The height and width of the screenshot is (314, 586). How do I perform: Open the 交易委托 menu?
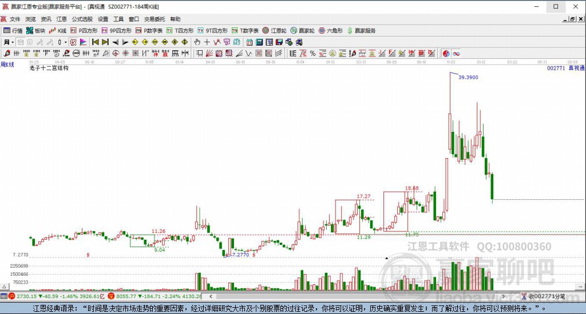(154, 19)
